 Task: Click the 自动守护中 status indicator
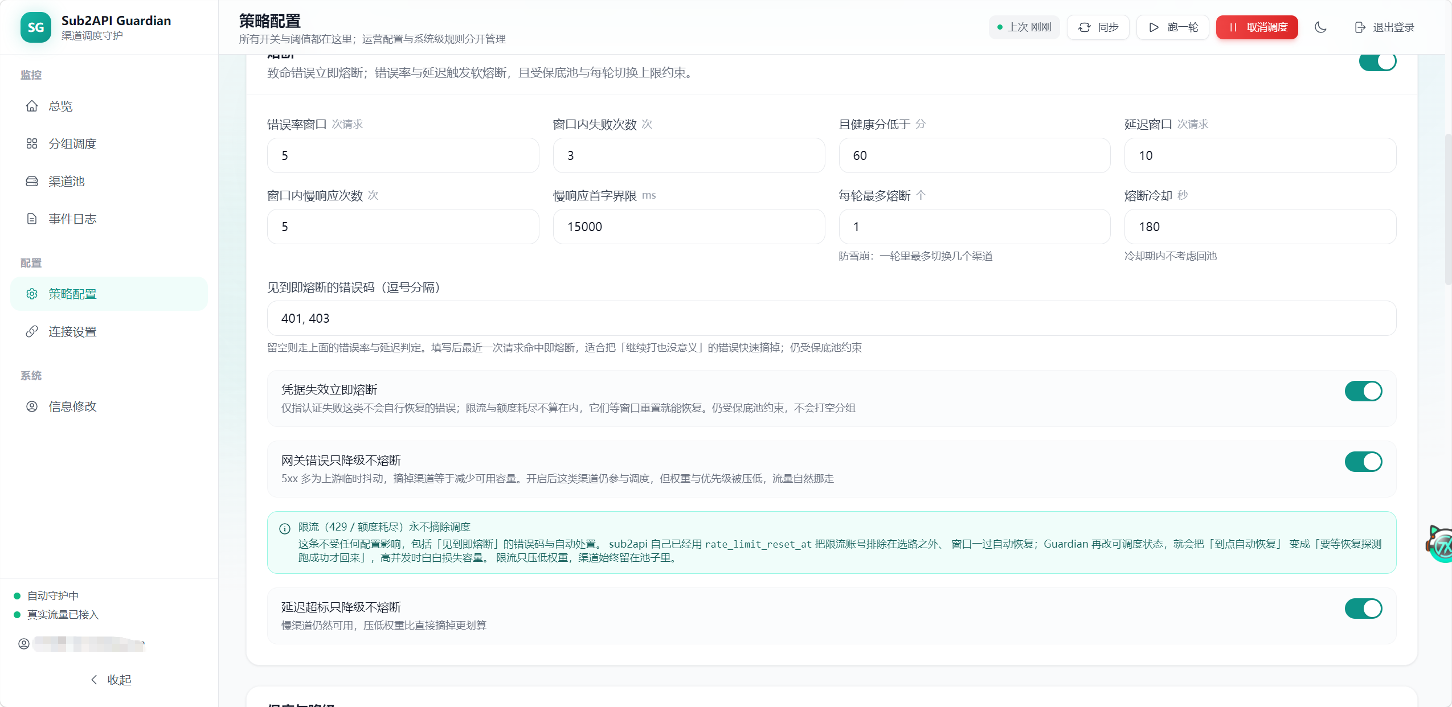point(46,596)
